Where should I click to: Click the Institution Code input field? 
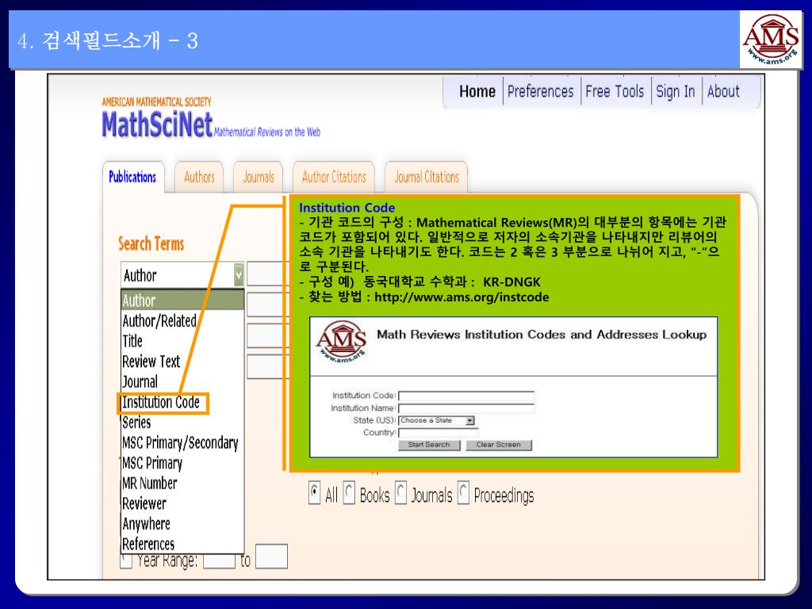coord(466,396)
